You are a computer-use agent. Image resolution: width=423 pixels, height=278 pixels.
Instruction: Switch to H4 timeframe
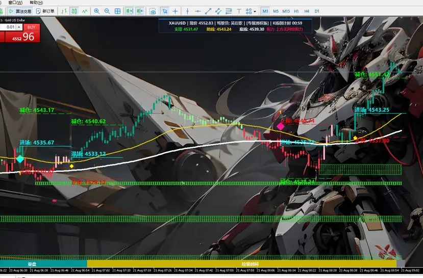point(307,11)
